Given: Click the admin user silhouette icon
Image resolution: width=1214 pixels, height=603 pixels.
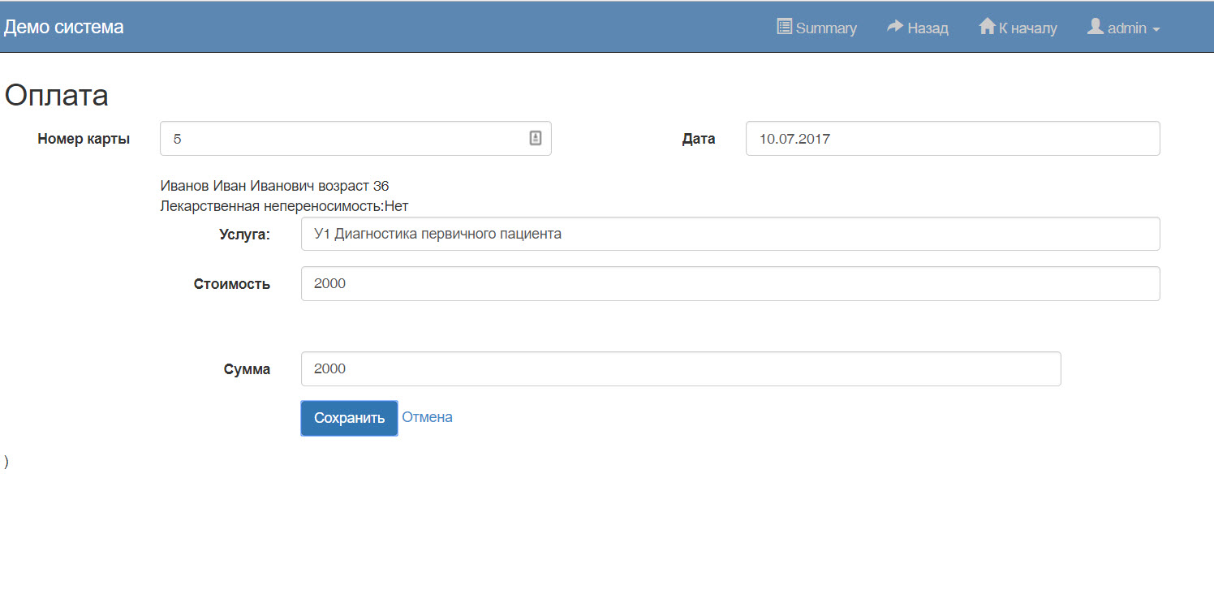Looking at the screenshot, I should [1096, 27].
